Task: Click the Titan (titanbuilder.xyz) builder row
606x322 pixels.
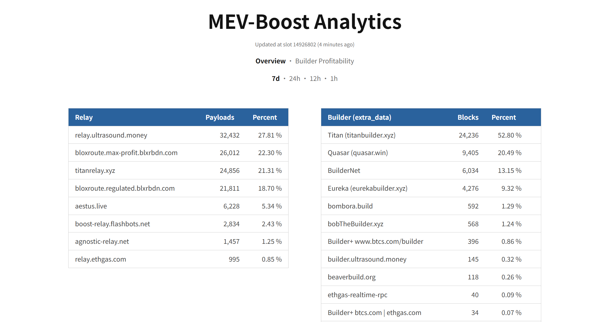Action: click(x=431, y=135)
